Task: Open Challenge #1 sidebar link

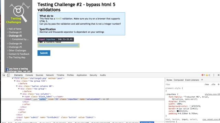Action: click(x=15, y=32)
